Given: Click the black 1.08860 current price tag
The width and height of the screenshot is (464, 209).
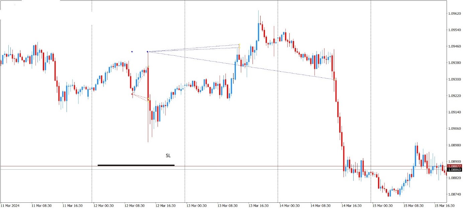Looking at the screenshot, I should point(455,170).
